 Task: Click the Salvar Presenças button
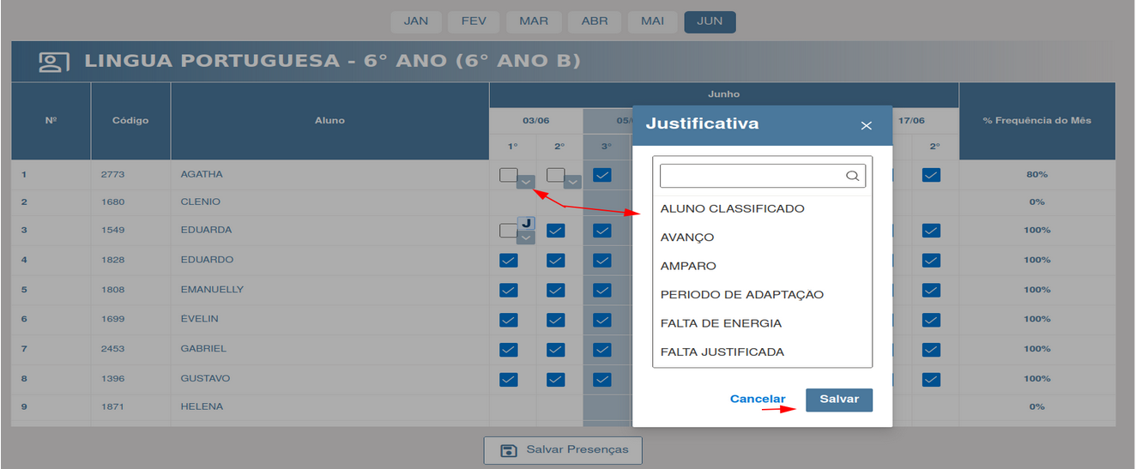(563, 450)
